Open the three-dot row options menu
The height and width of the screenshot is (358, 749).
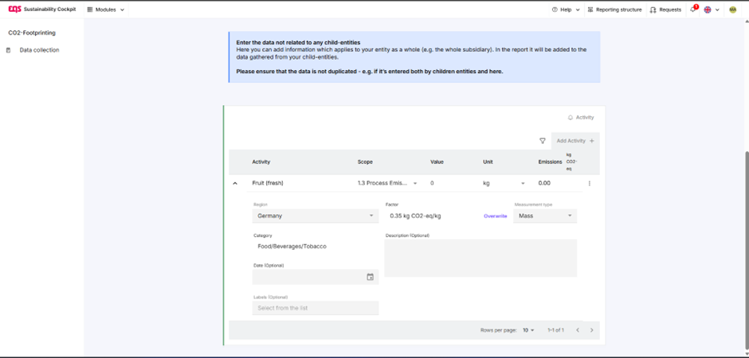click(x=589, y=183)
